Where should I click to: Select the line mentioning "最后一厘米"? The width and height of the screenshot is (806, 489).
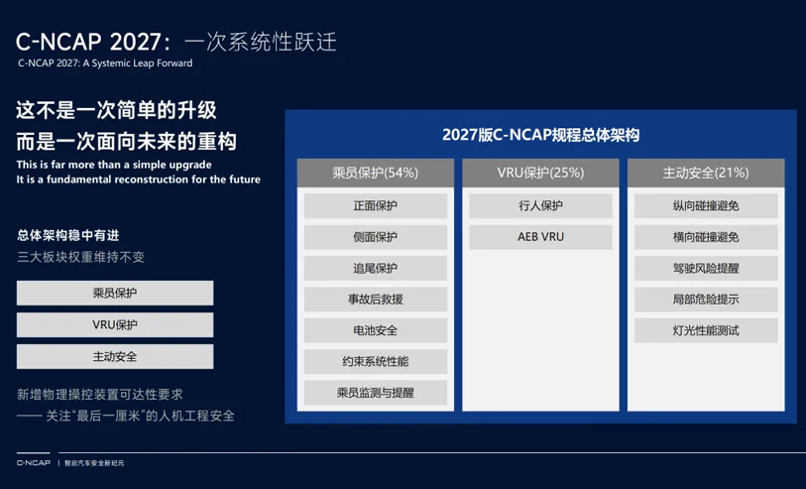[126, 416]
